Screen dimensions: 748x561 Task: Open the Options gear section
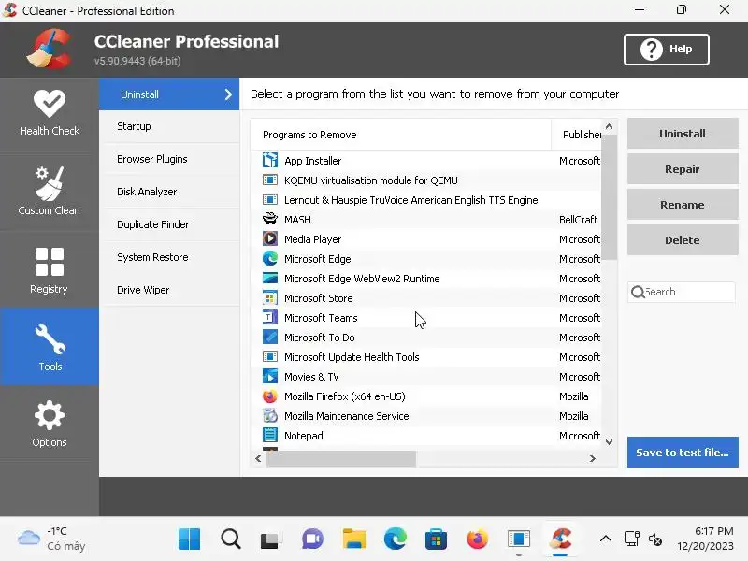[50, 424]
